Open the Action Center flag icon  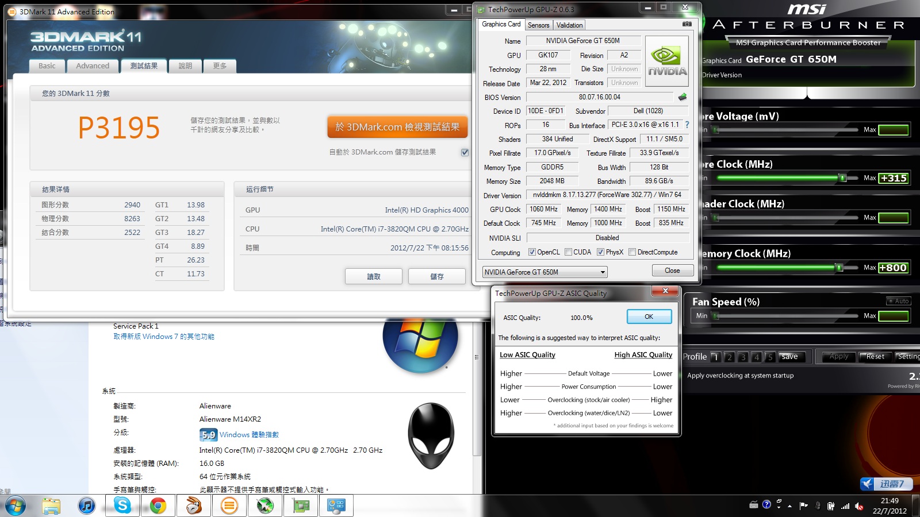pyautogui.click(x=804, y=506)
